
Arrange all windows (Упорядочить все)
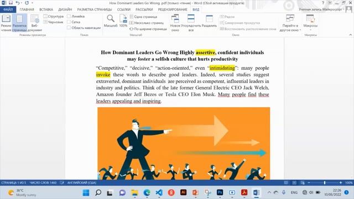click(191, 23)
